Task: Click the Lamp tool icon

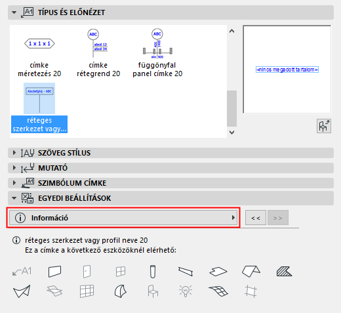Action: tap(186, 291)
